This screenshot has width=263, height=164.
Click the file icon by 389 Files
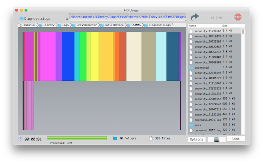pos(151,138)
